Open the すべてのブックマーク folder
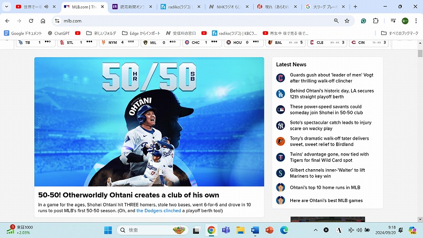Screen dimensions: 423x238 click(x=400, y=33)
